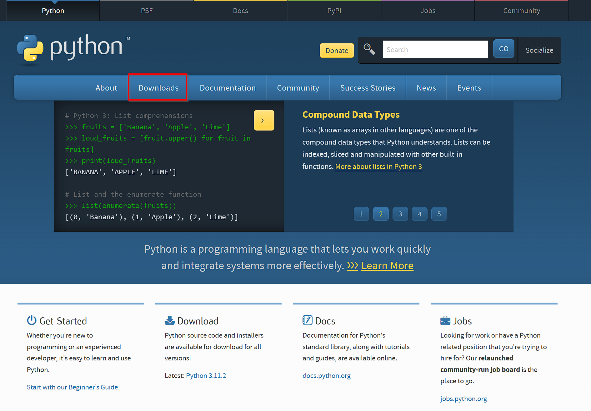591x411 pixels.
Task: Click the magnifying glass search icon
Action: pyautogui.click(x=369, y=49)
